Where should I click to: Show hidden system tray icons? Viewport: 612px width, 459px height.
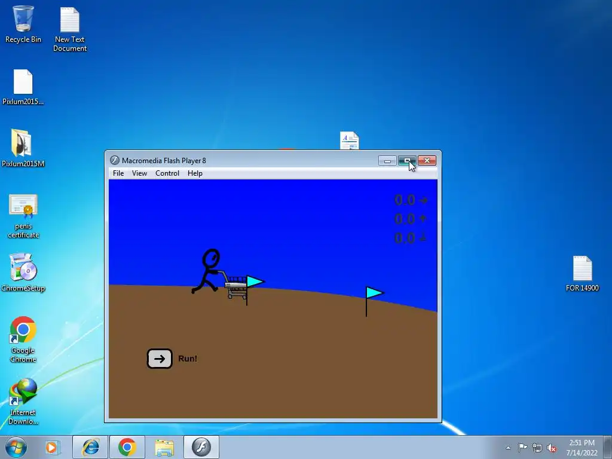(508, 448)
